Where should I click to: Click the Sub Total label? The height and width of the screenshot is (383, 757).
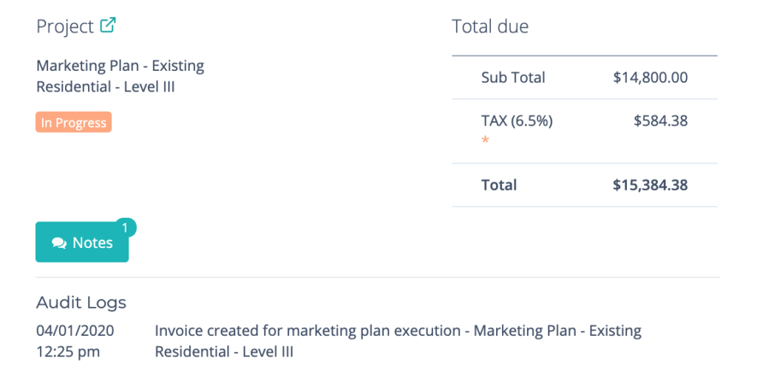pyautogui.click(x=513, y=77)
